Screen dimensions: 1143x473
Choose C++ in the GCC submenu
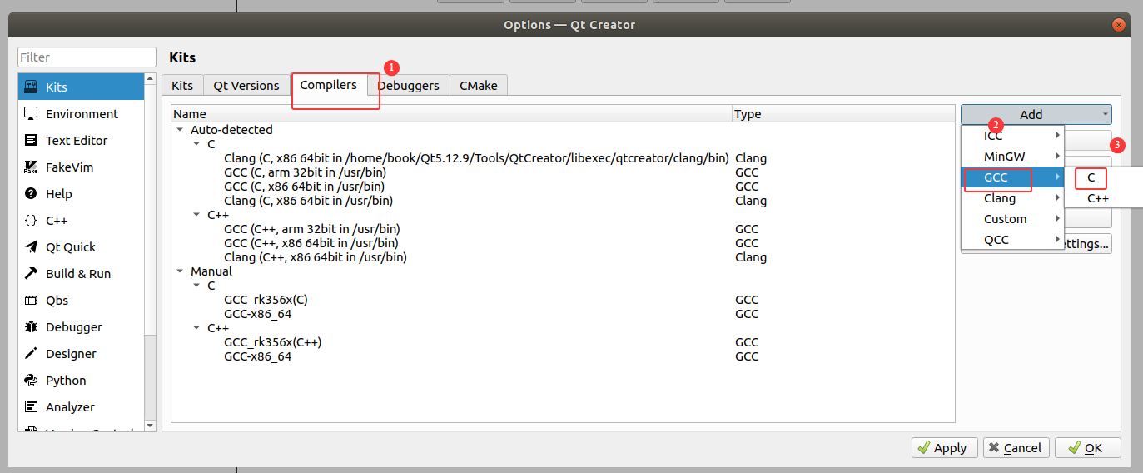point(1105,198)
